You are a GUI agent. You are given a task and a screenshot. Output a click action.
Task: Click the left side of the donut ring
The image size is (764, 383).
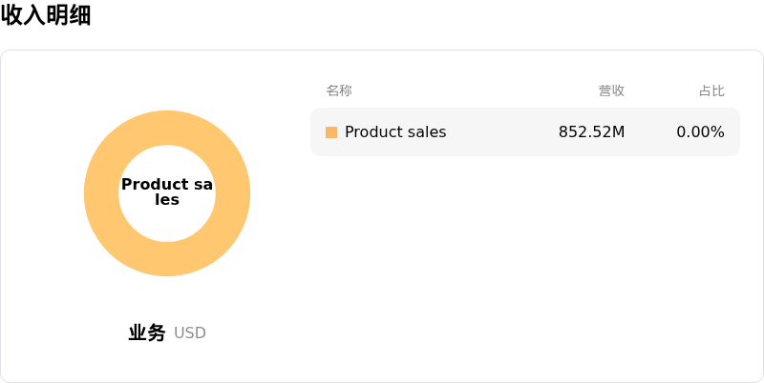point(101,193)
